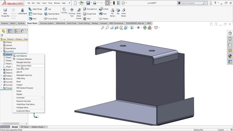
Task: Click the Hem tool
Action: [32, 19]
